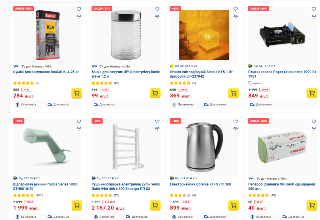320x220 pixels.
Task: Open reviews rating for Philips steamer (151)
Action: (x=28, y=195)
